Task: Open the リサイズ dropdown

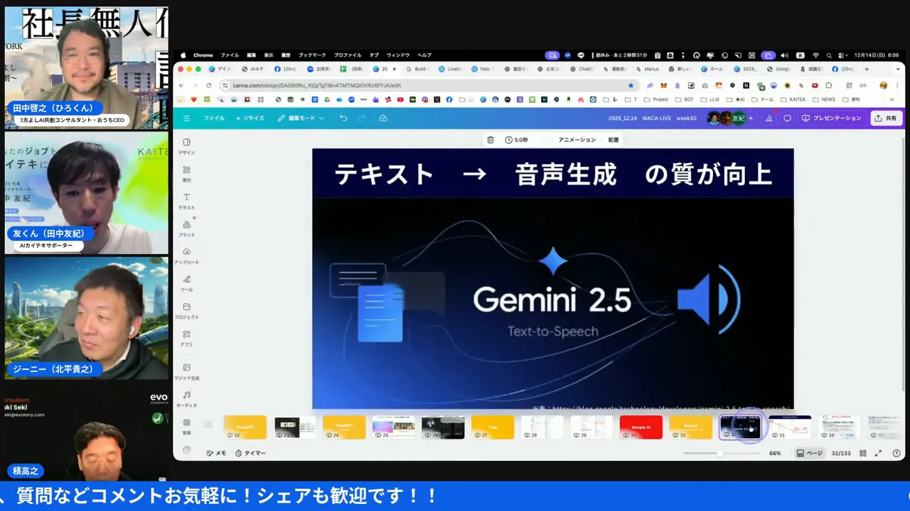Action: pyautogui.click(x=250, y=118)
